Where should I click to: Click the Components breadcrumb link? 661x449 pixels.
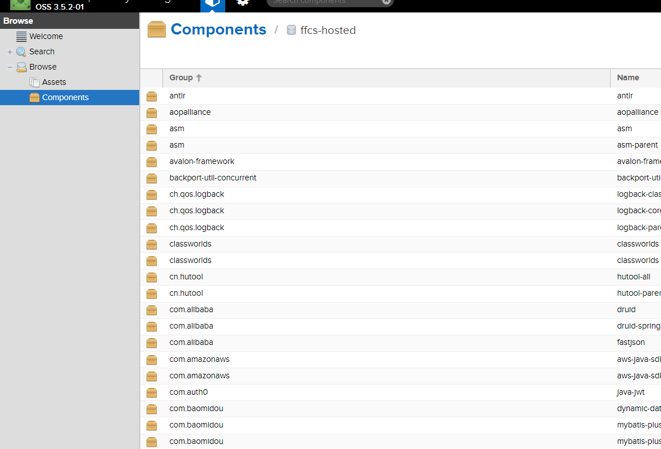(218, 29)
